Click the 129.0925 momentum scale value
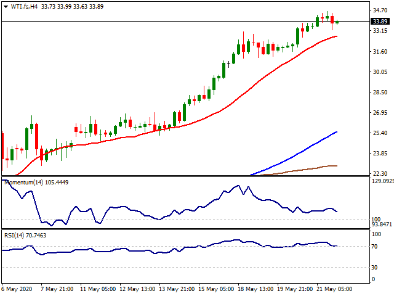The width and height of the screenshot is (394, 296). pos(382,181)
